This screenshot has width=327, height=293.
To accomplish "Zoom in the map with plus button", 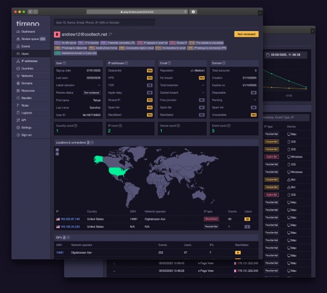I will (57, 150).
